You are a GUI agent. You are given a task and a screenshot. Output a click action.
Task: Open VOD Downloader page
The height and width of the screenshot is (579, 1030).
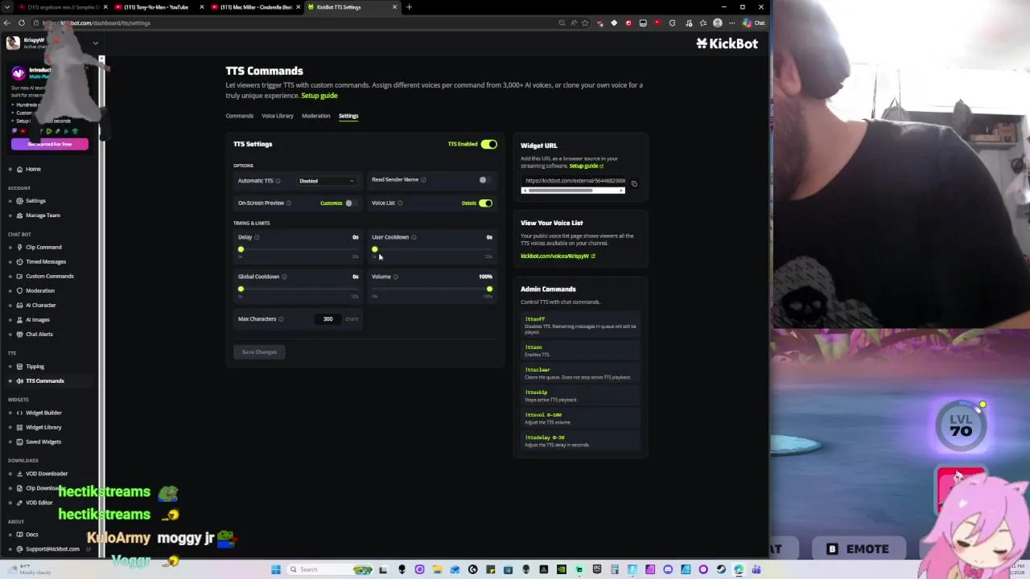46,474
